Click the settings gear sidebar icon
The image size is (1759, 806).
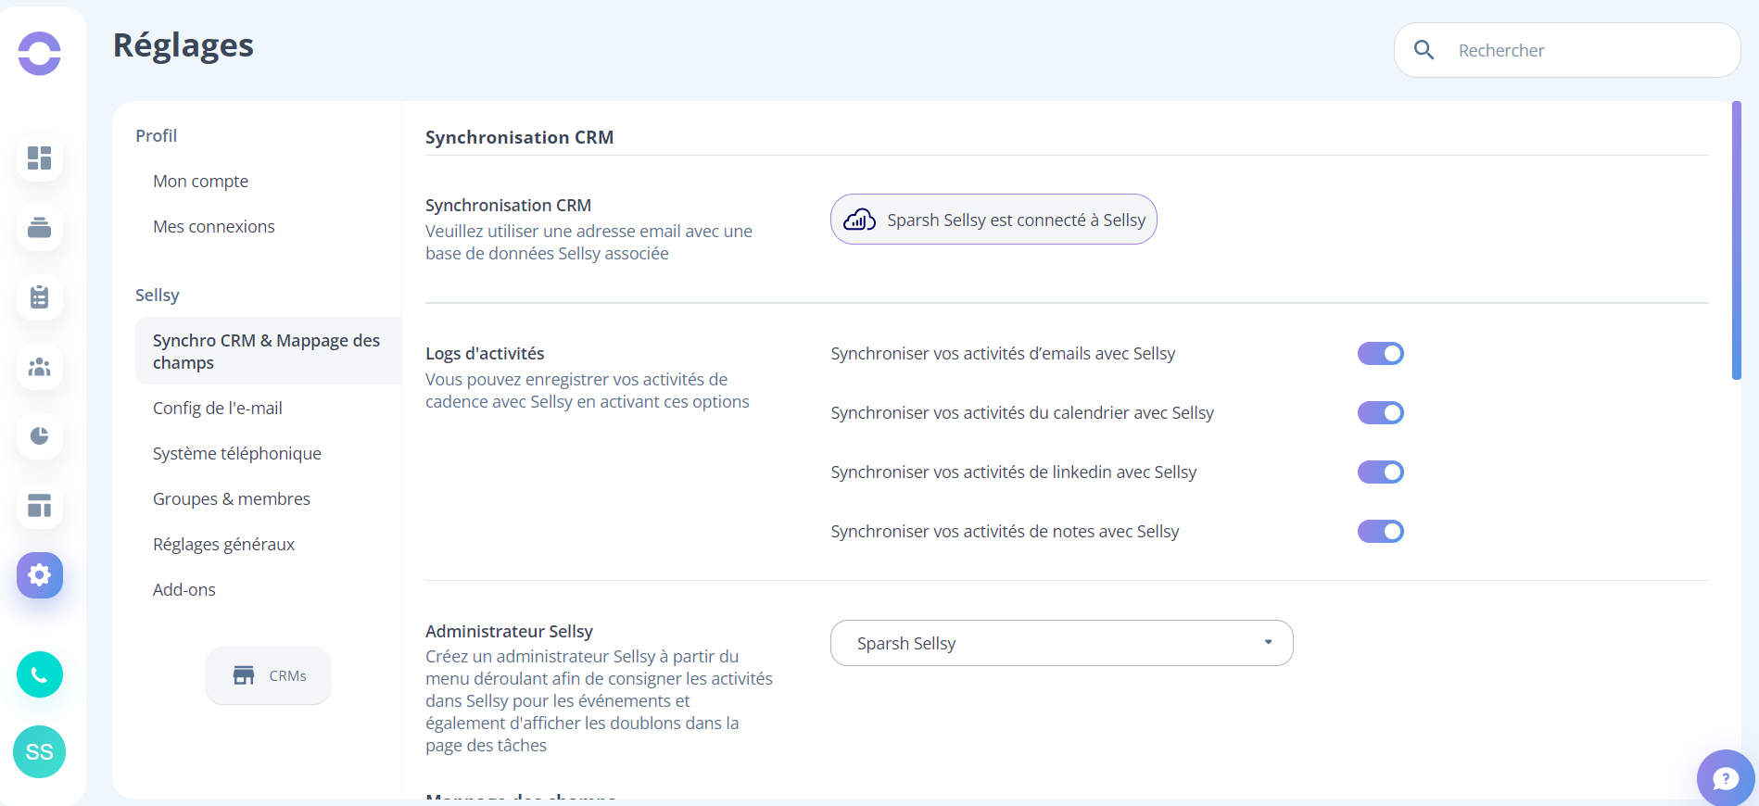point(39,574)
